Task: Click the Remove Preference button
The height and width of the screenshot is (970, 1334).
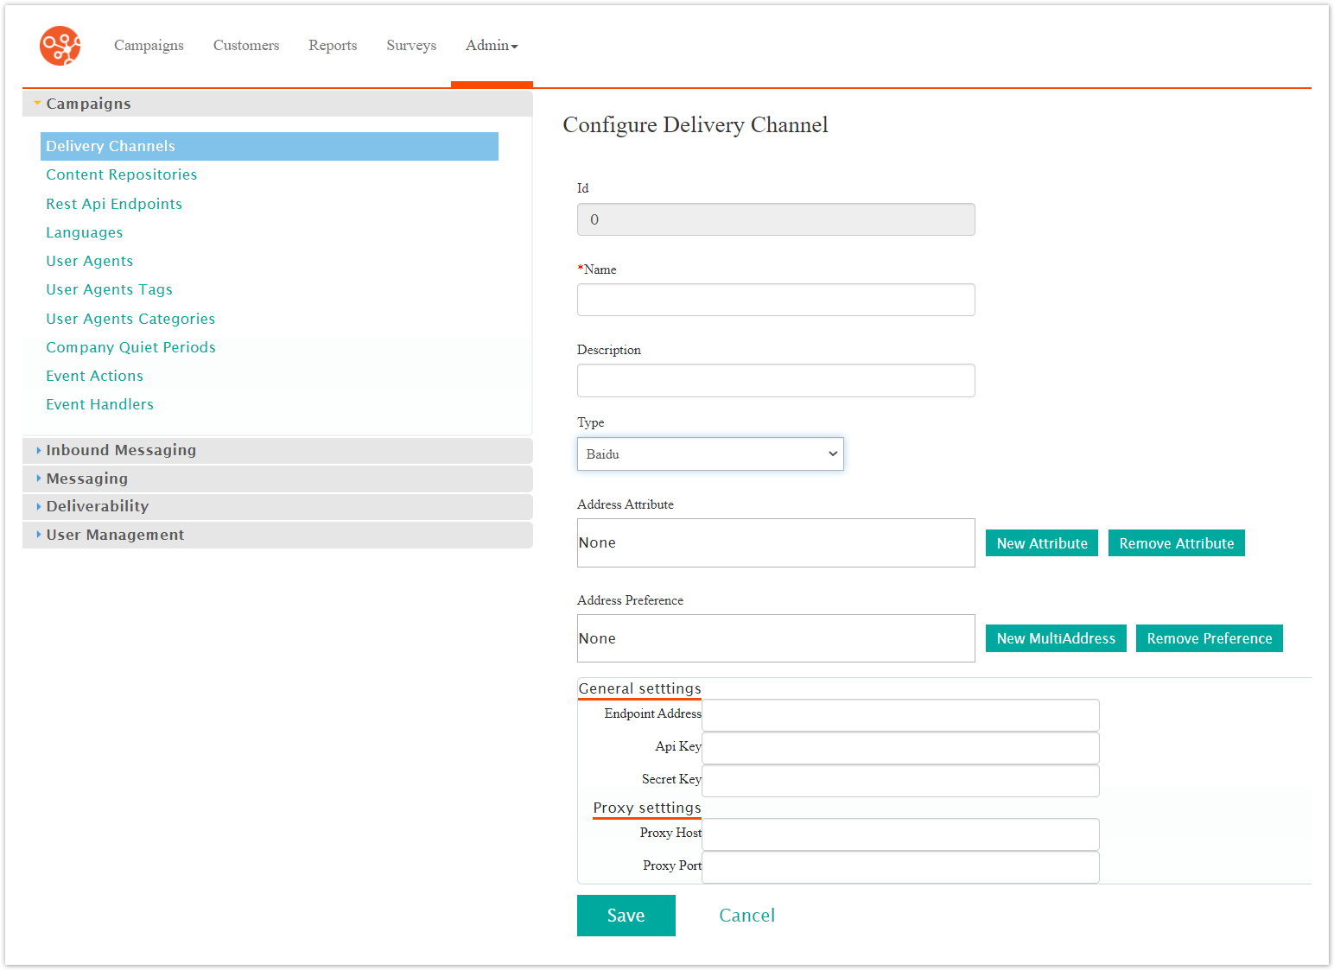Action: (x=1210, y=638)
